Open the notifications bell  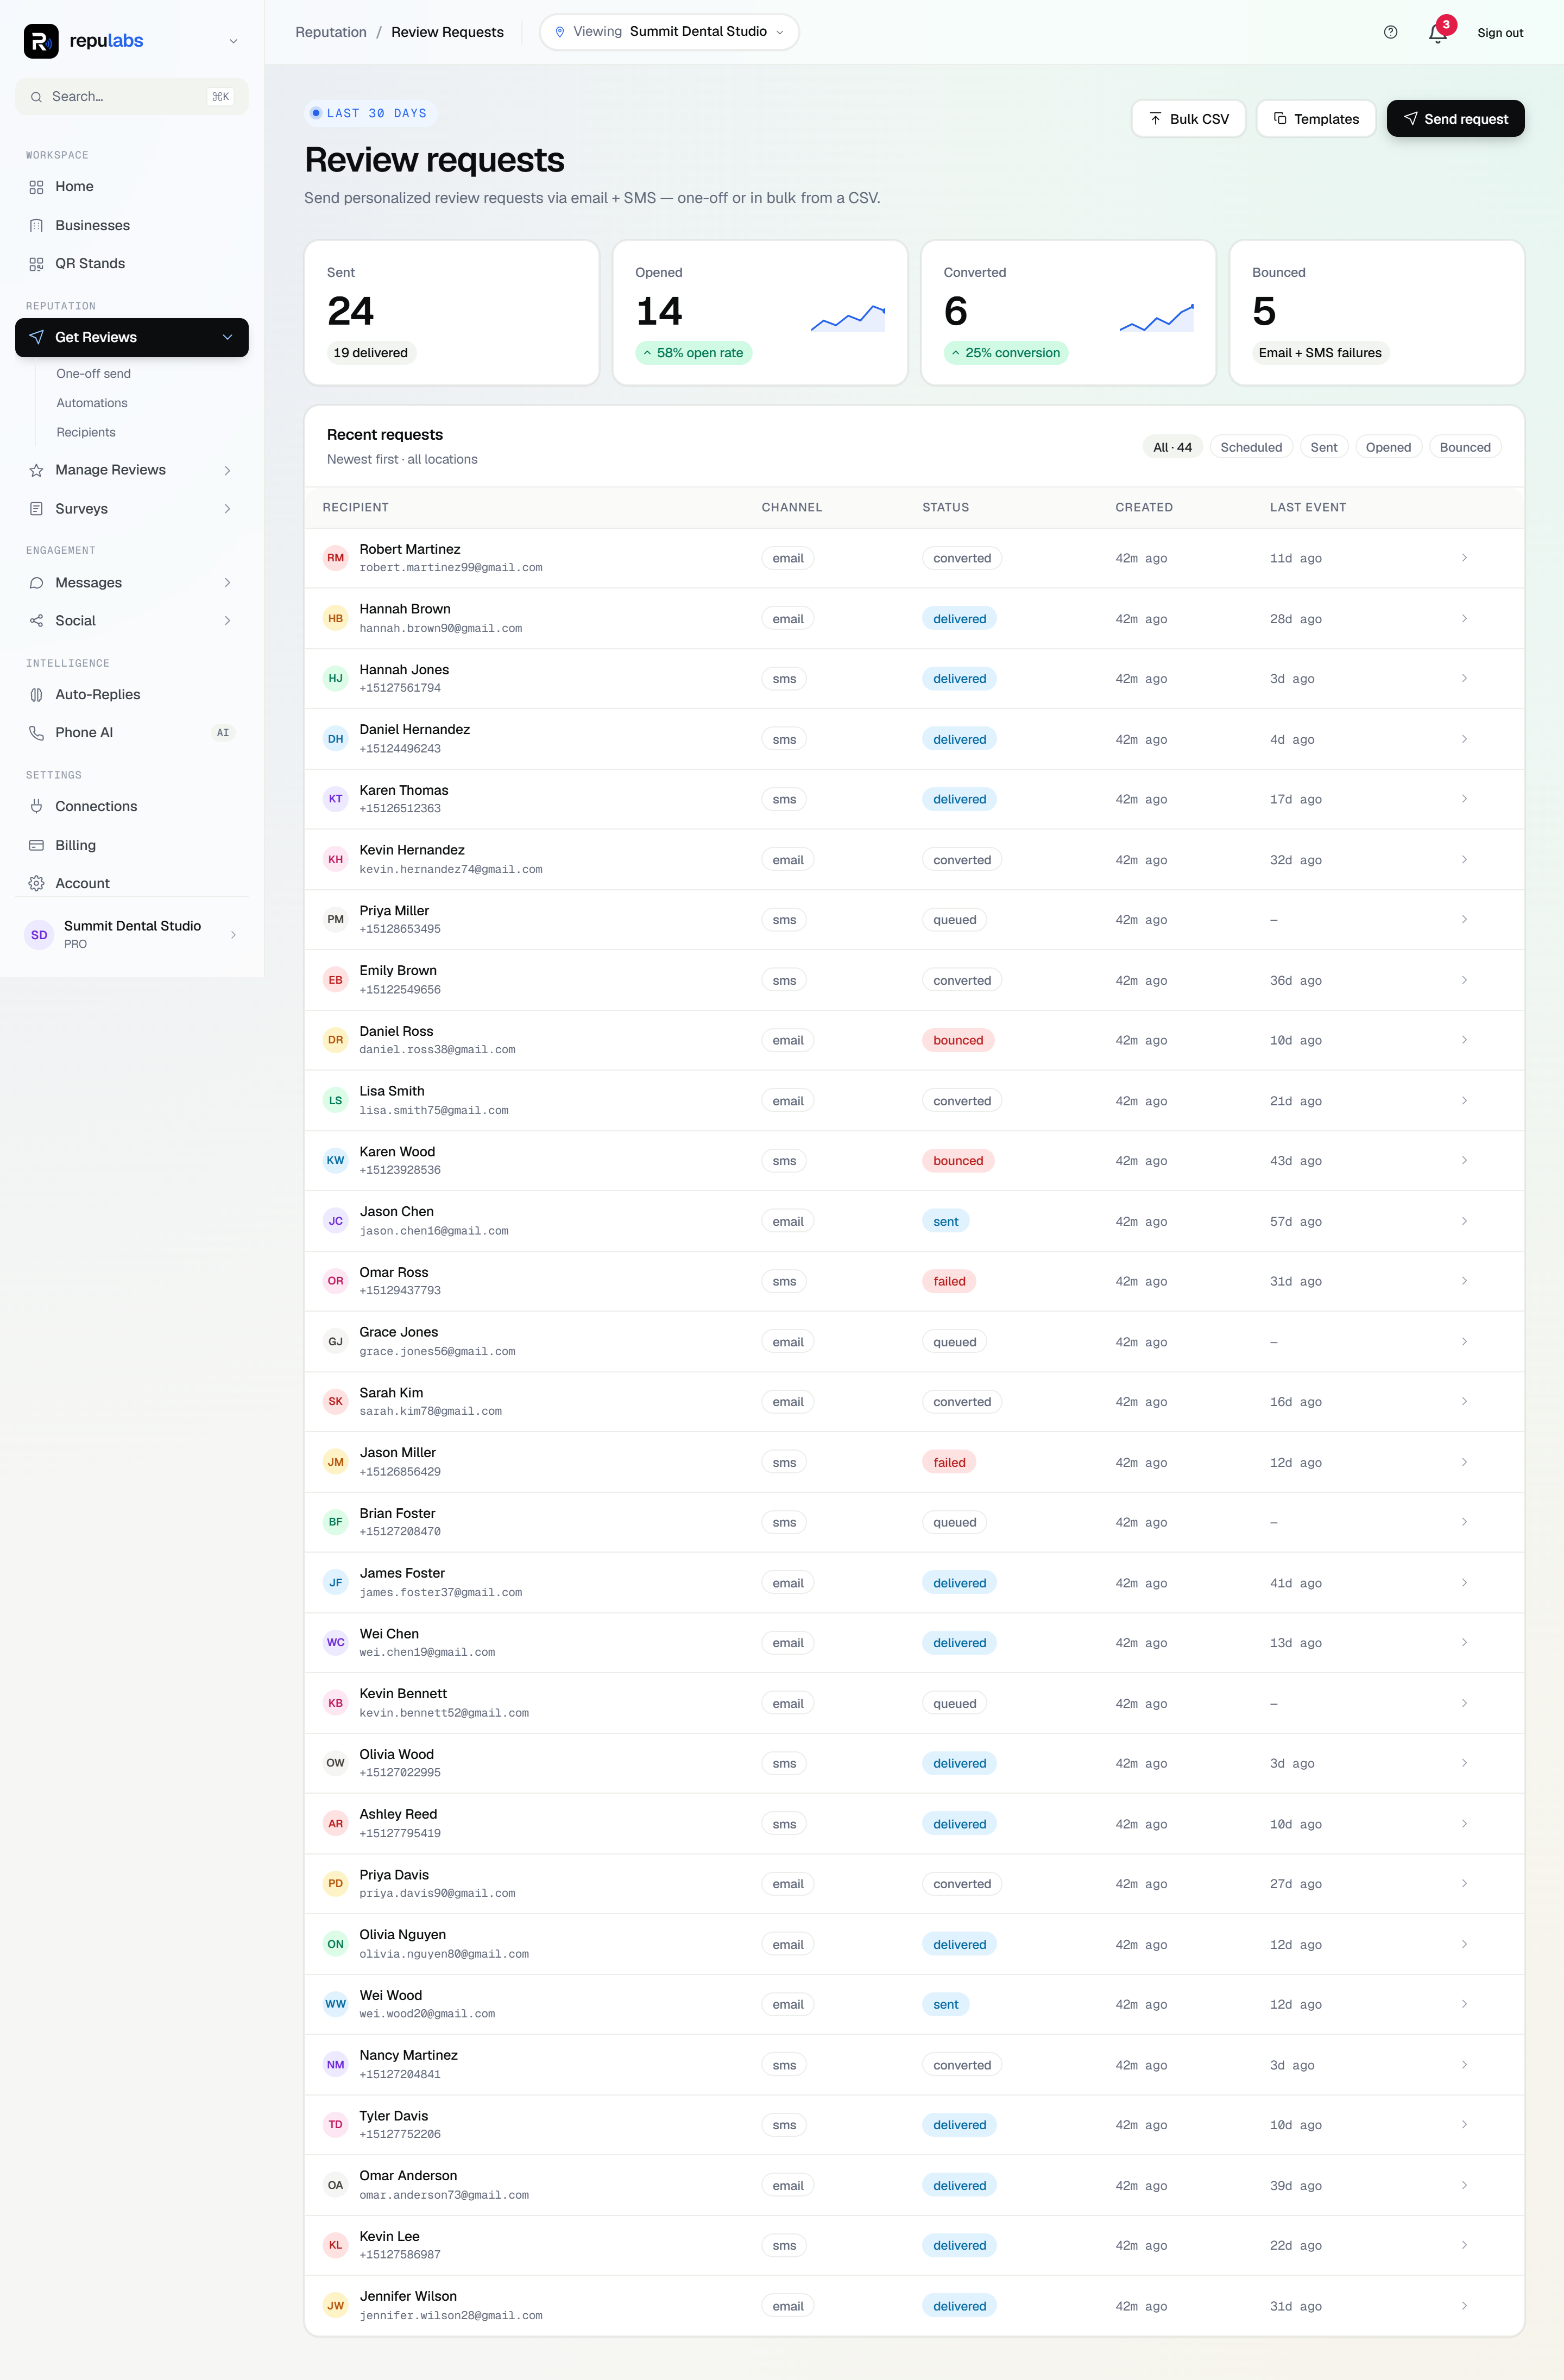pos(1438,33)
